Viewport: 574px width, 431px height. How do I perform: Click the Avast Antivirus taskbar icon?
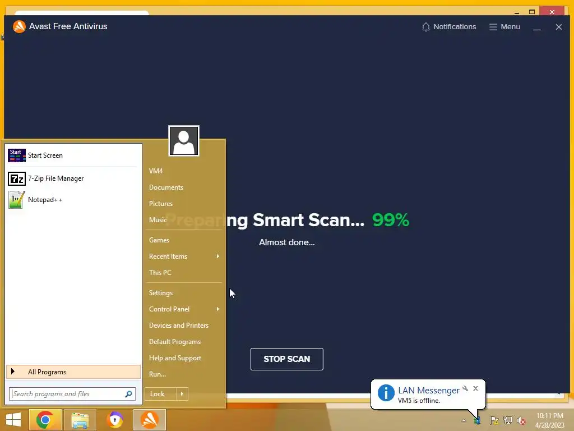[x=150, y=420]
